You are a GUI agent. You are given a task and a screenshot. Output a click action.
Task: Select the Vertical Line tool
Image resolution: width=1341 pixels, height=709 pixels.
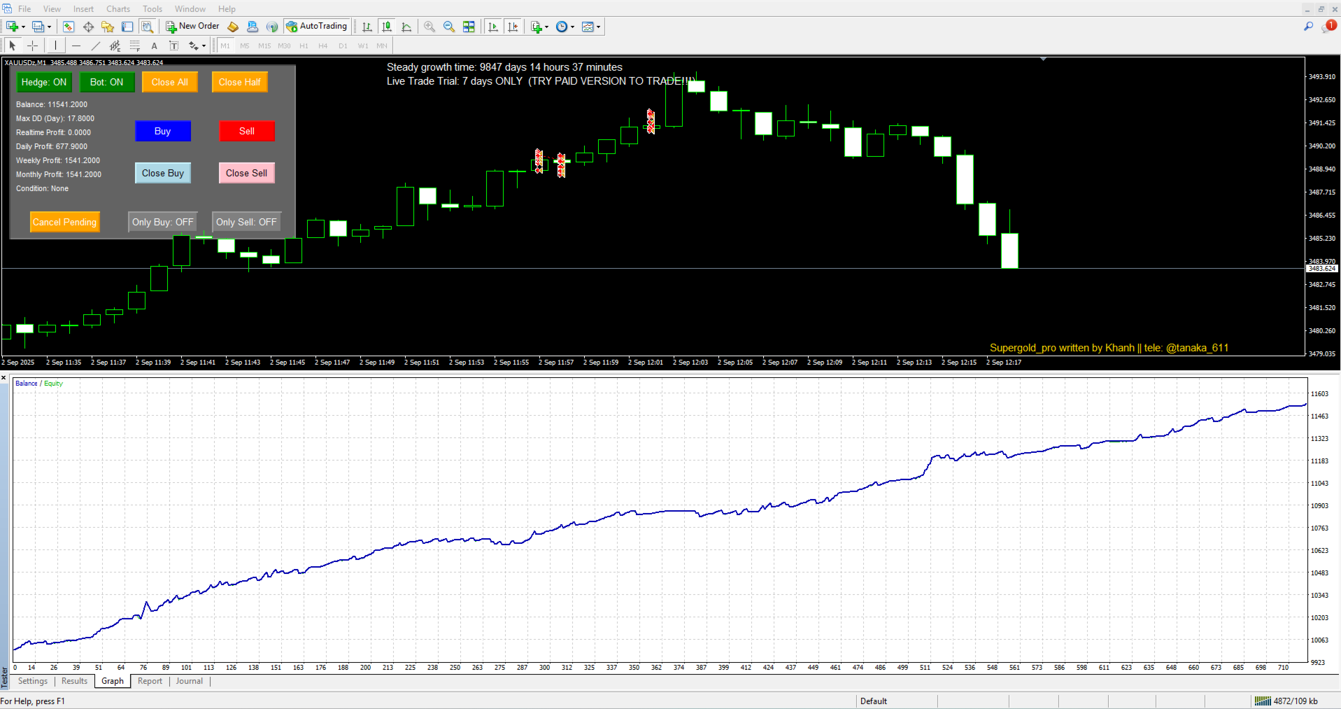coord(55,45)
